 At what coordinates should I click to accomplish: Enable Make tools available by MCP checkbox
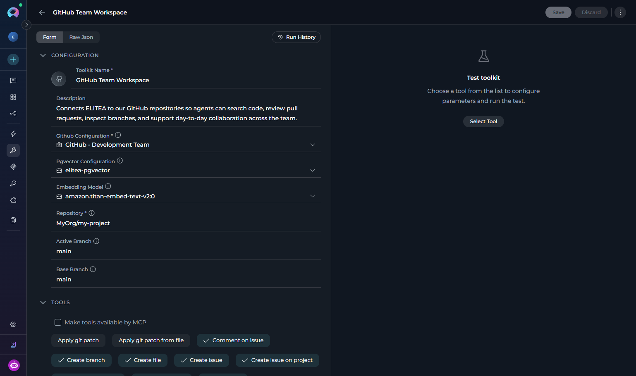pos(58,322)
